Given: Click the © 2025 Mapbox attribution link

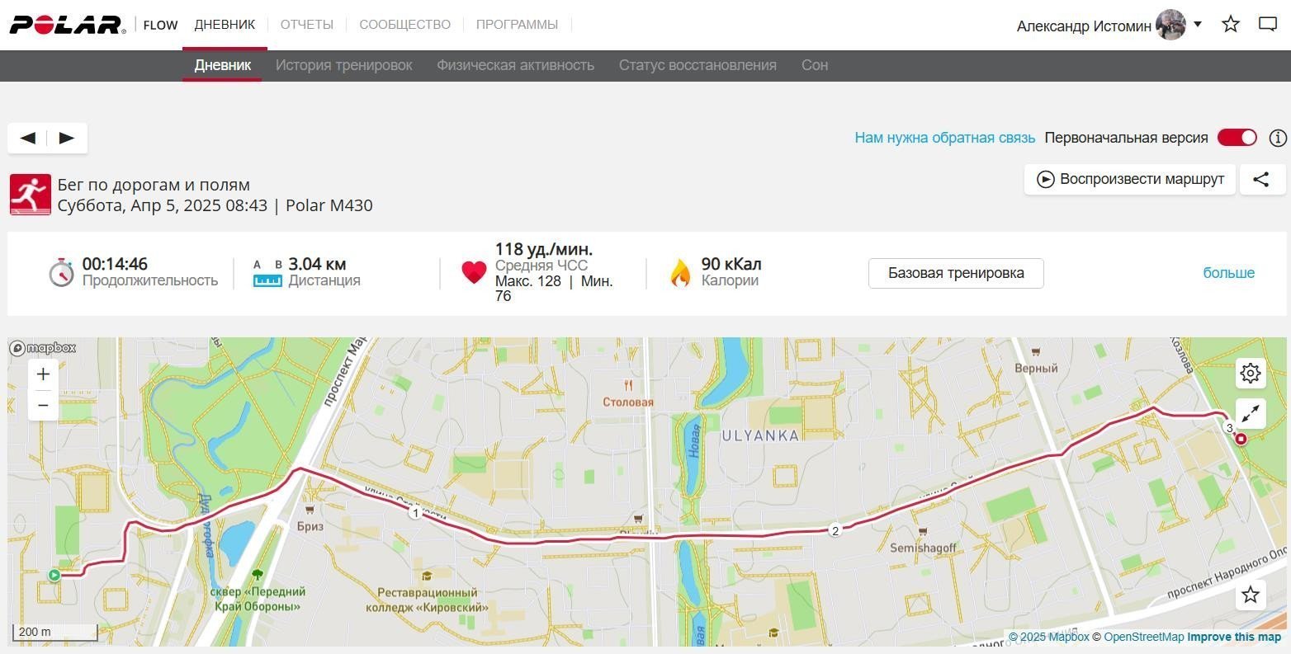Looking at the screenshot, I should pyautogui.click(x=1049, y=637).
